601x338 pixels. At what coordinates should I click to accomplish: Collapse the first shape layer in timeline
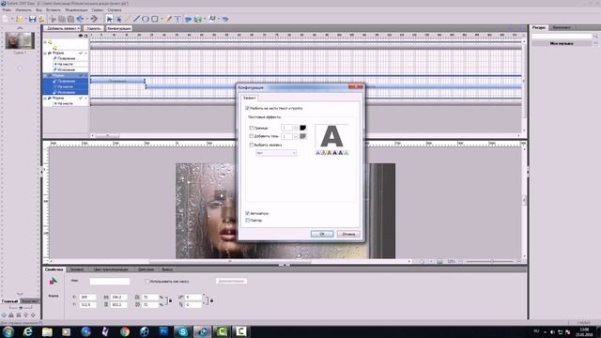point(46,54)
